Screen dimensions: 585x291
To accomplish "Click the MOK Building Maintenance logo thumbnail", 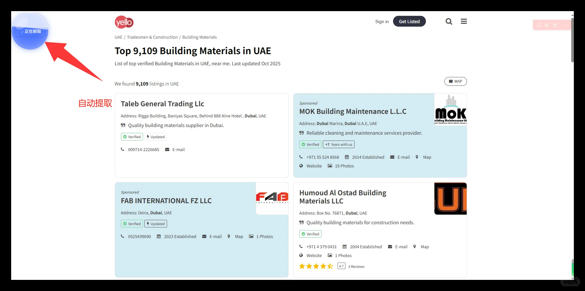I will (451, 109).
